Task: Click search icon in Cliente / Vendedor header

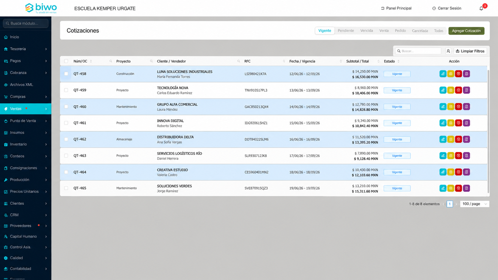Action: [239, 61]
